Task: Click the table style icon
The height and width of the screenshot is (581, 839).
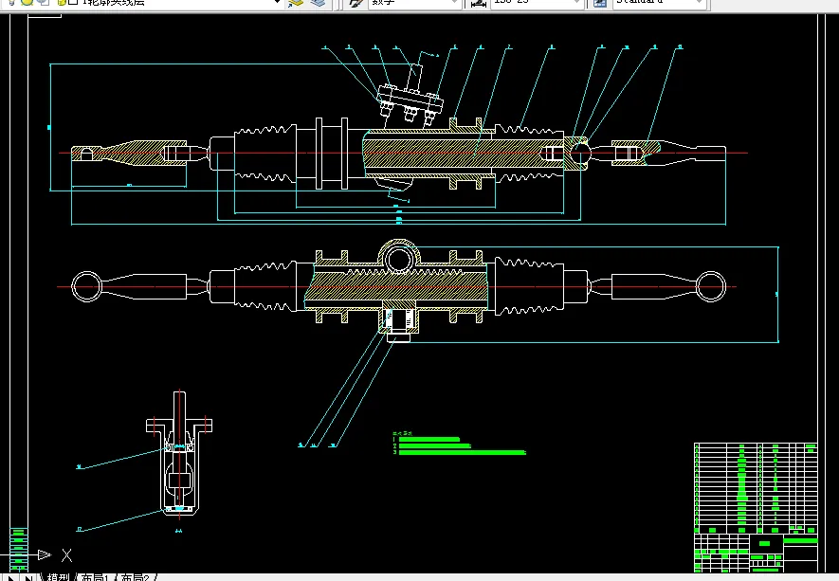Action: pyautogui.click(x=600, y=3)
